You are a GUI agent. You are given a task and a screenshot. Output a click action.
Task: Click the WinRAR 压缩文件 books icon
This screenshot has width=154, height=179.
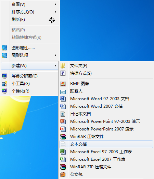(x=63, y=137)
